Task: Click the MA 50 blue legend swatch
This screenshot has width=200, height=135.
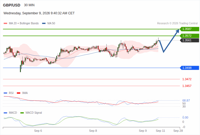Action: [x=44, y=23]
